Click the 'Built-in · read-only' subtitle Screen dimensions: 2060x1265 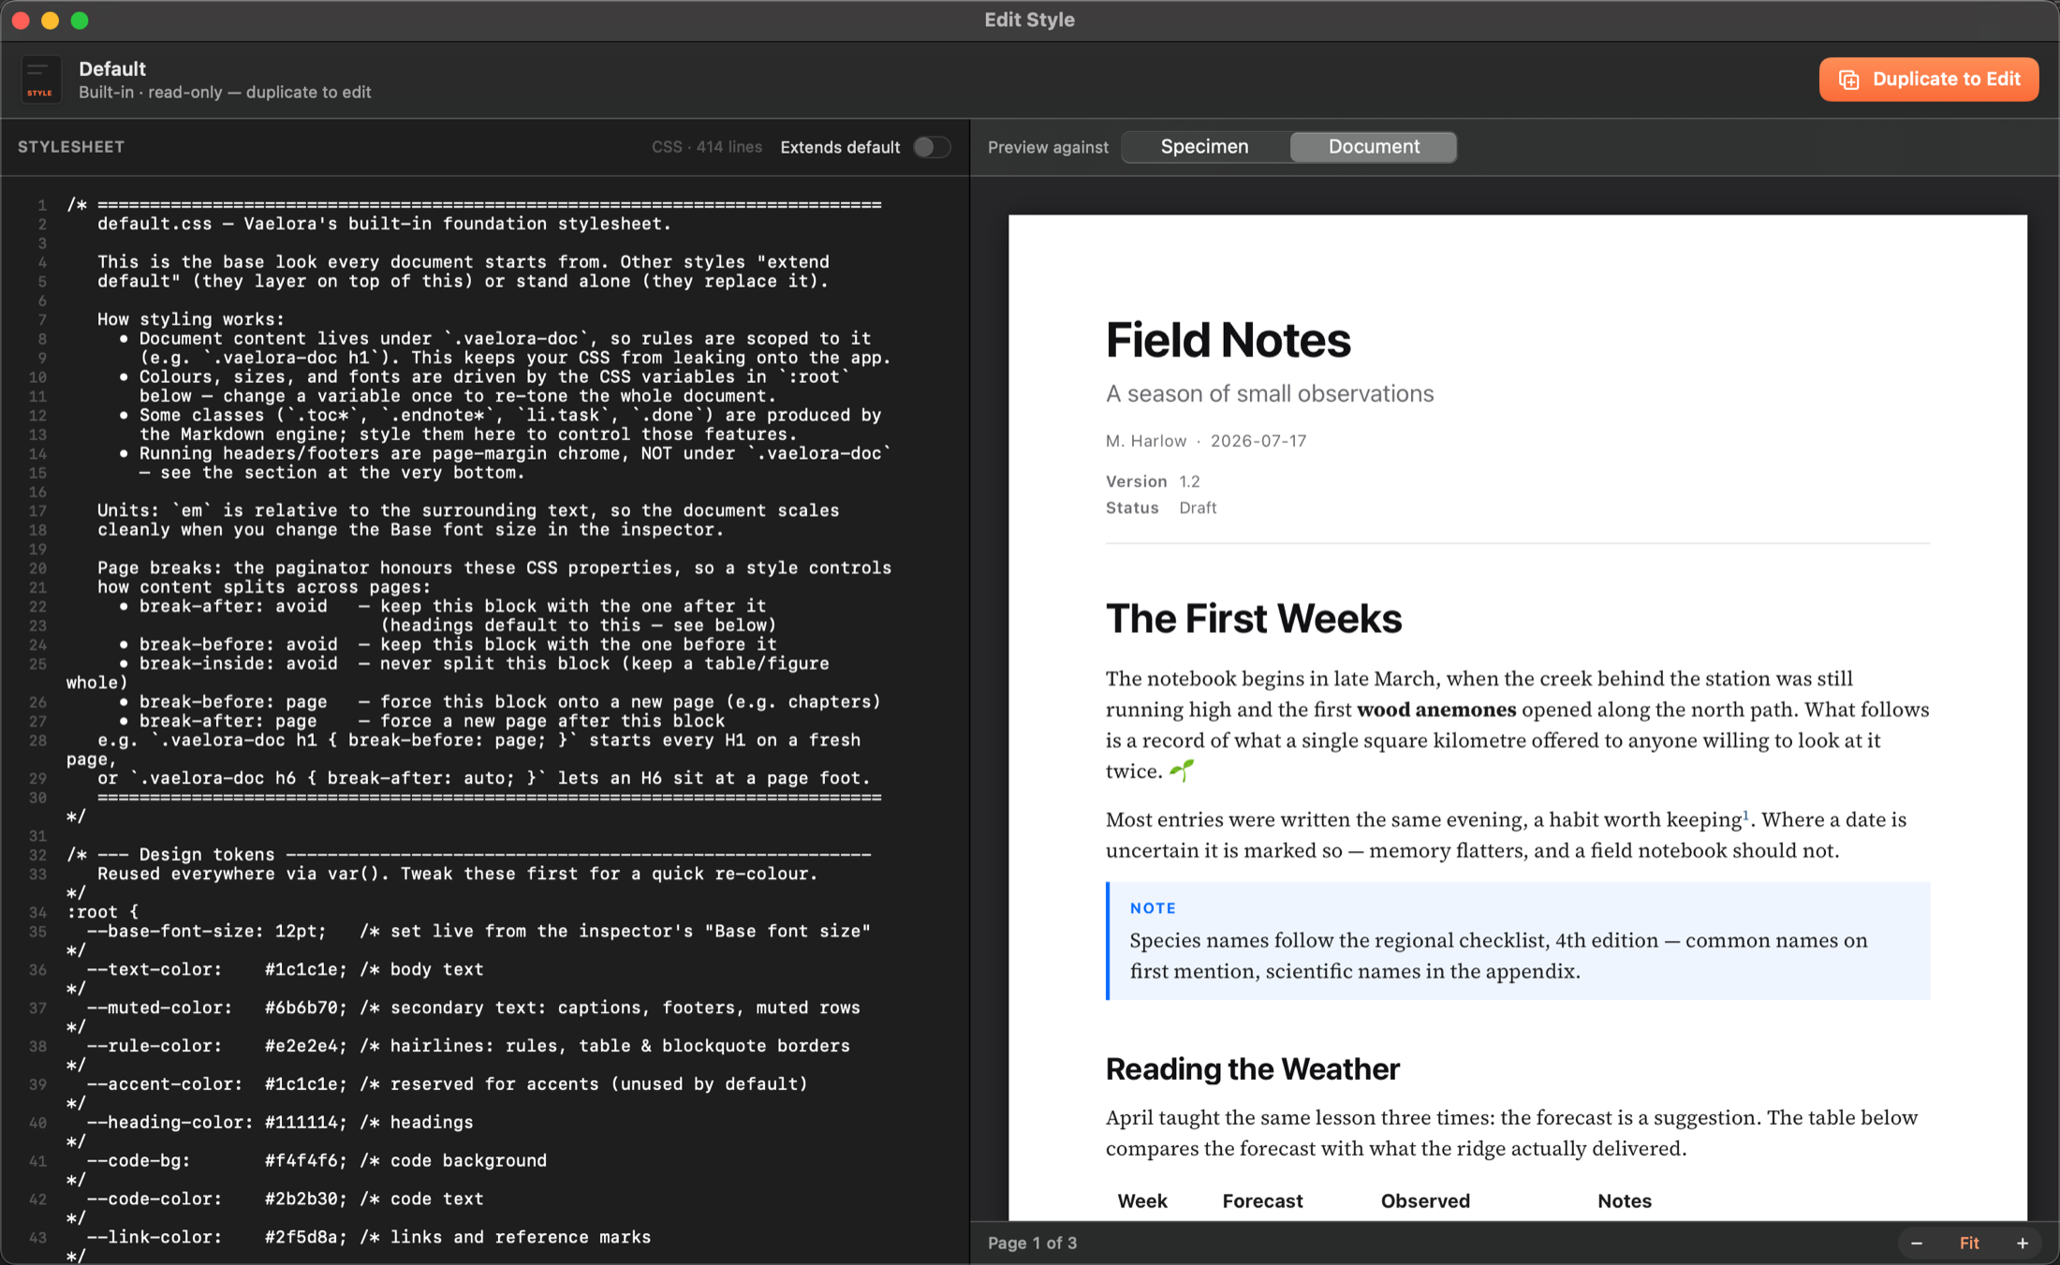coord(225,93)
